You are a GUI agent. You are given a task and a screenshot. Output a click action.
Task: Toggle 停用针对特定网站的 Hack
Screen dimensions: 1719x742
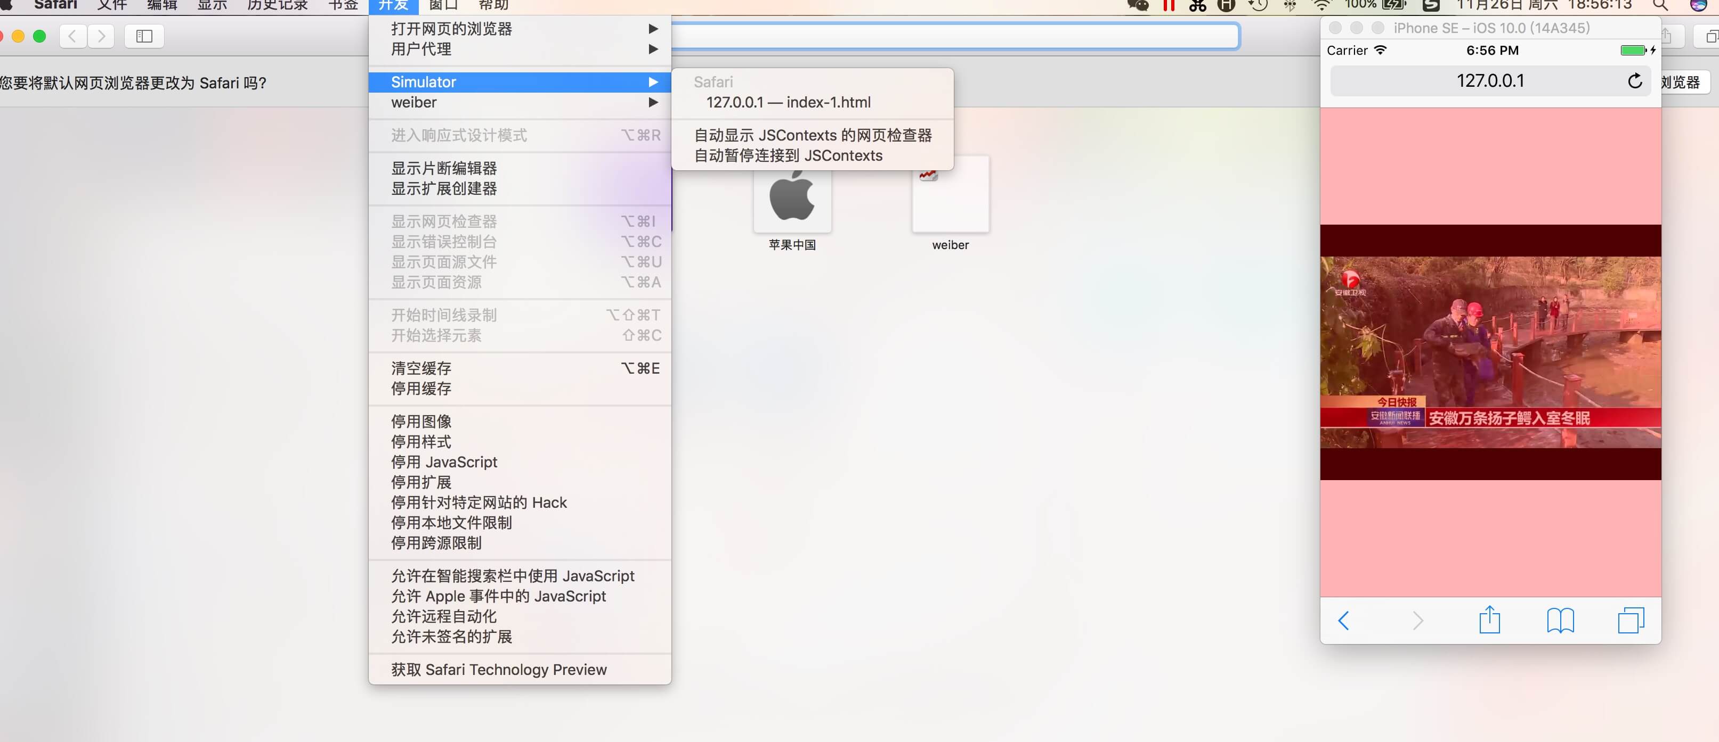pyautogui.click(x=520, y=502)
